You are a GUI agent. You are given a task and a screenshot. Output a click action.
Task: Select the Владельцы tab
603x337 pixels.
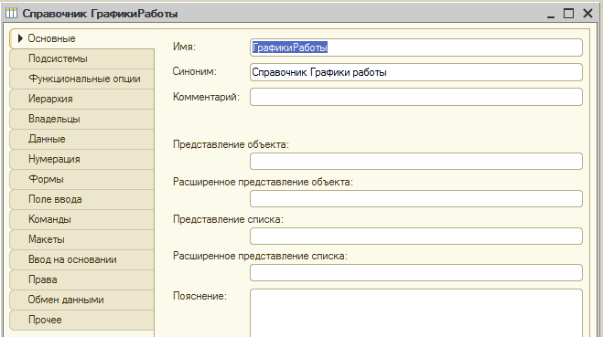click(82, 119)
